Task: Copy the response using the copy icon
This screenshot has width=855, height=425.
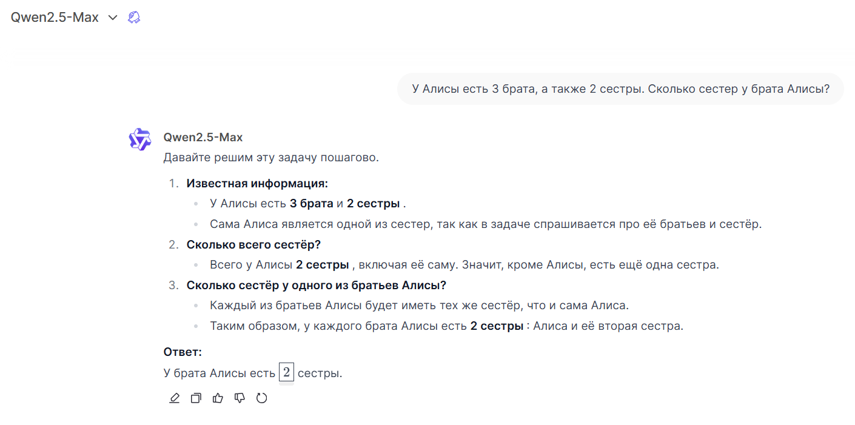Action: click(196, 398)
